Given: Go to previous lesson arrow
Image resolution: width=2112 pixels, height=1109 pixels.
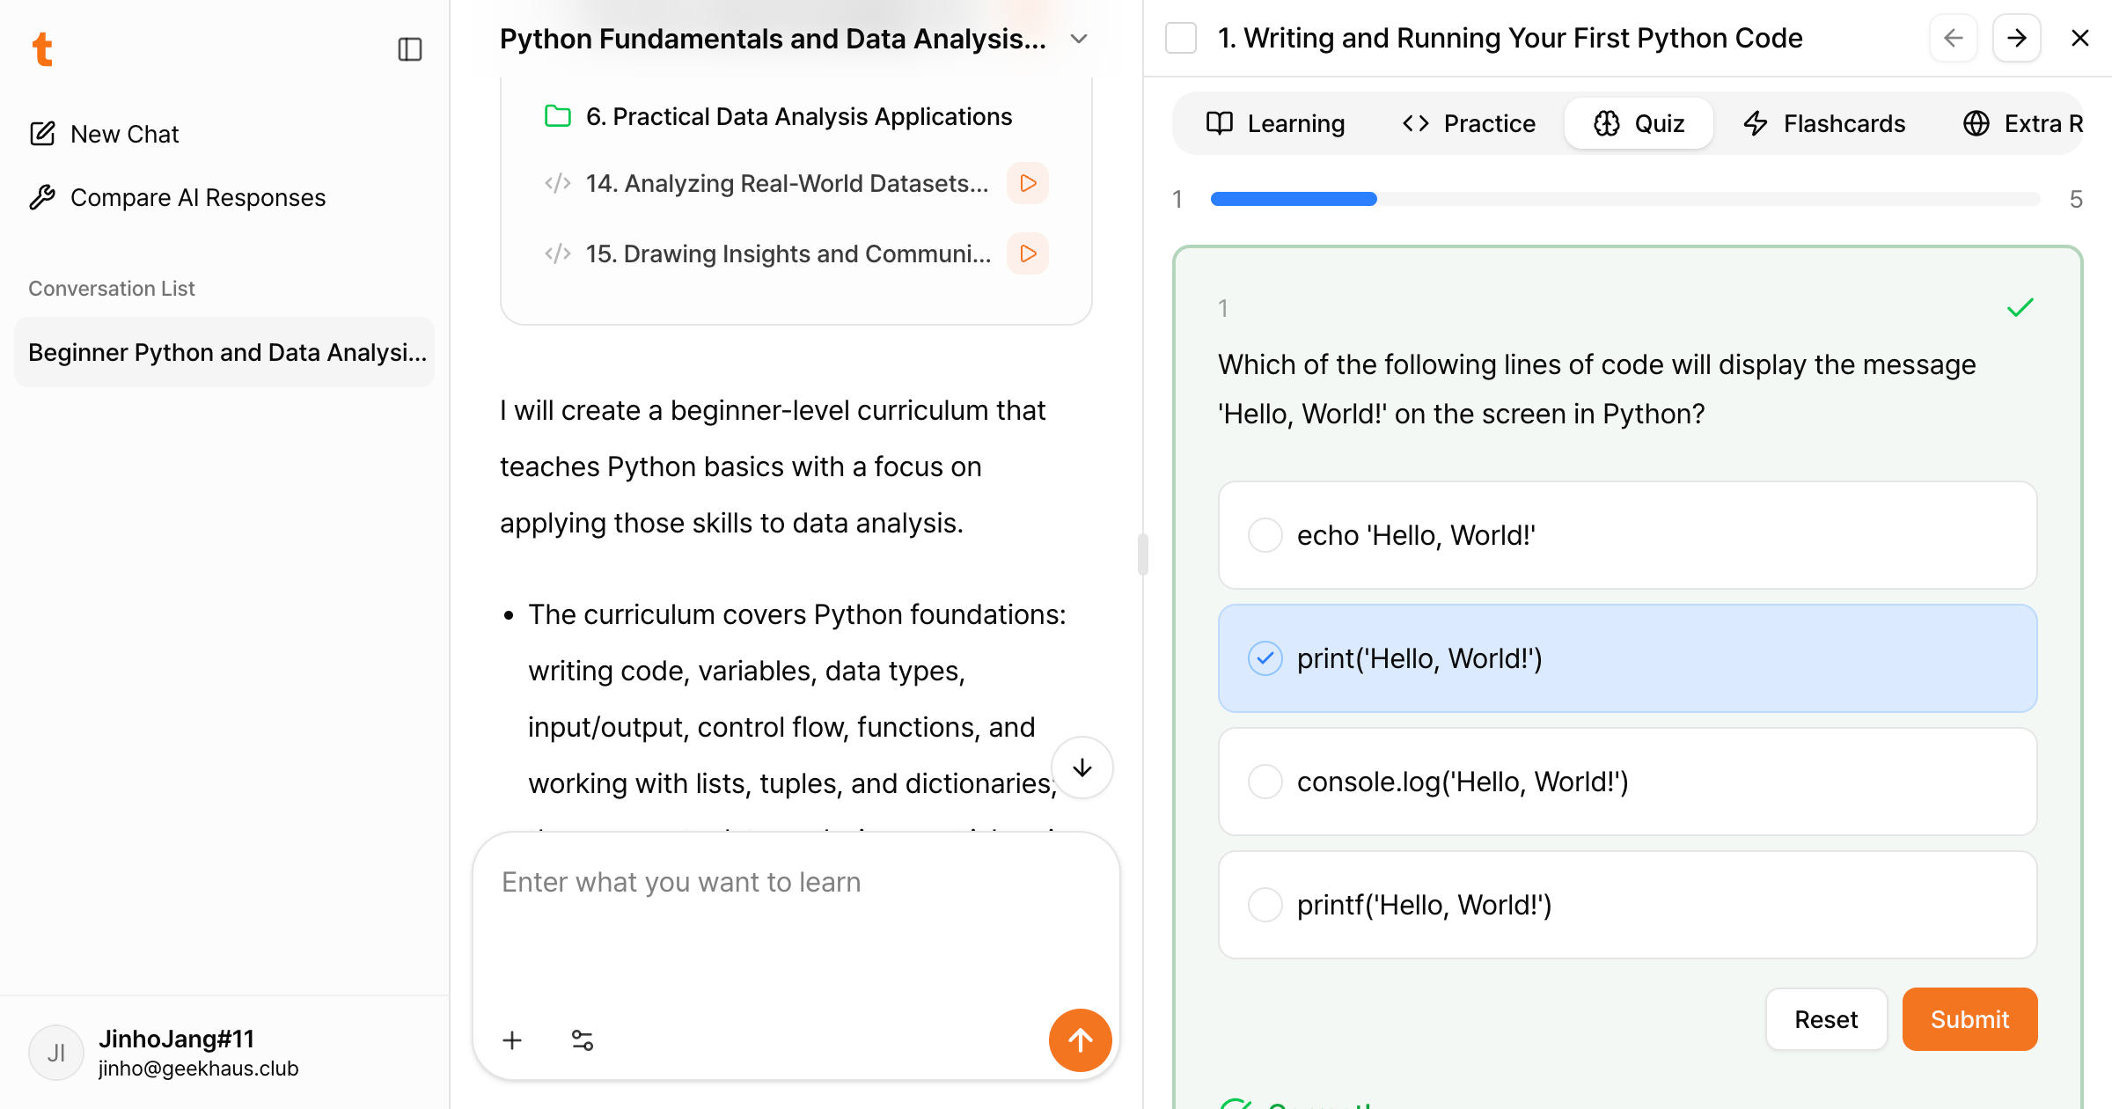Looking at the screenshot, I should click(1953, 38).
